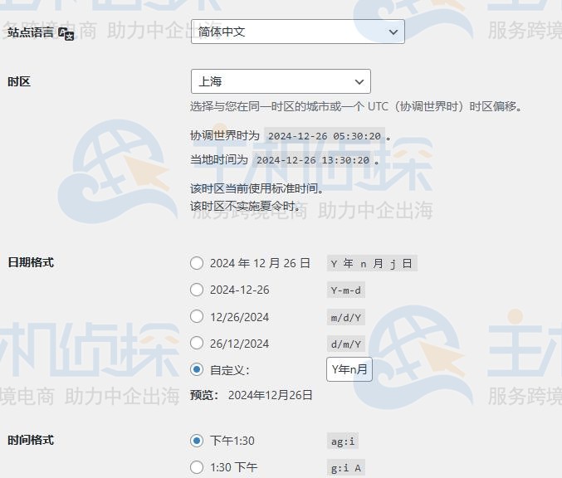This screenshot has height=478, width=562.
Task: Select the 自定义 custom date format radio
Action: pos(197,369)
